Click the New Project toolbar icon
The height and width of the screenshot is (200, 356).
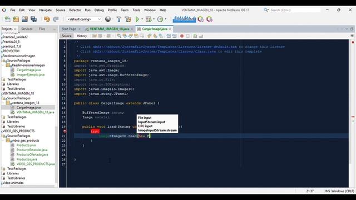pyautogui.click(x=16, y=19)
